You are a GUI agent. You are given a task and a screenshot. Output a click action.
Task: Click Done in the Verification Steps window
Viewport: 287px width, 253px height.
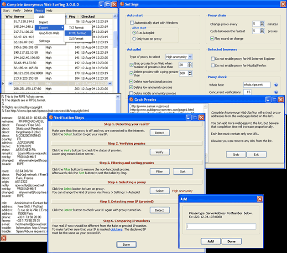(126, 244)
